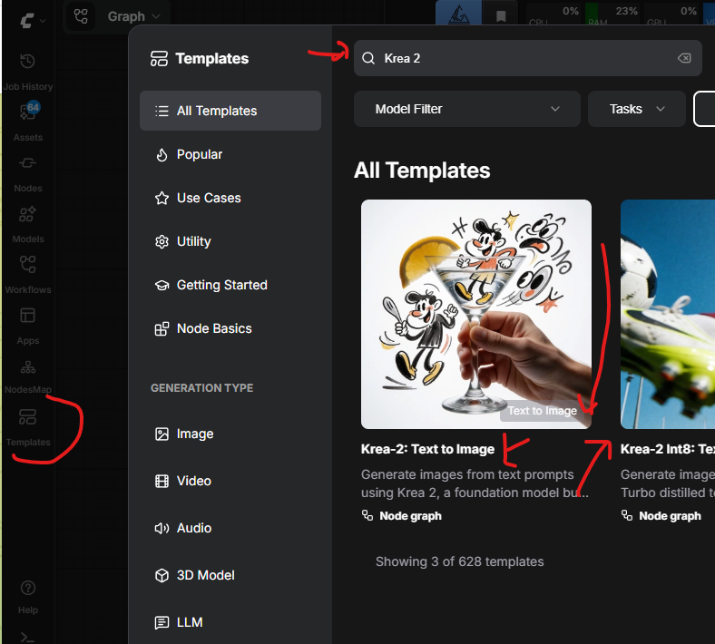715x644 pixels.
Task: Open the terminal console icon
Action: pyautogui.click(x=27, y=638)
